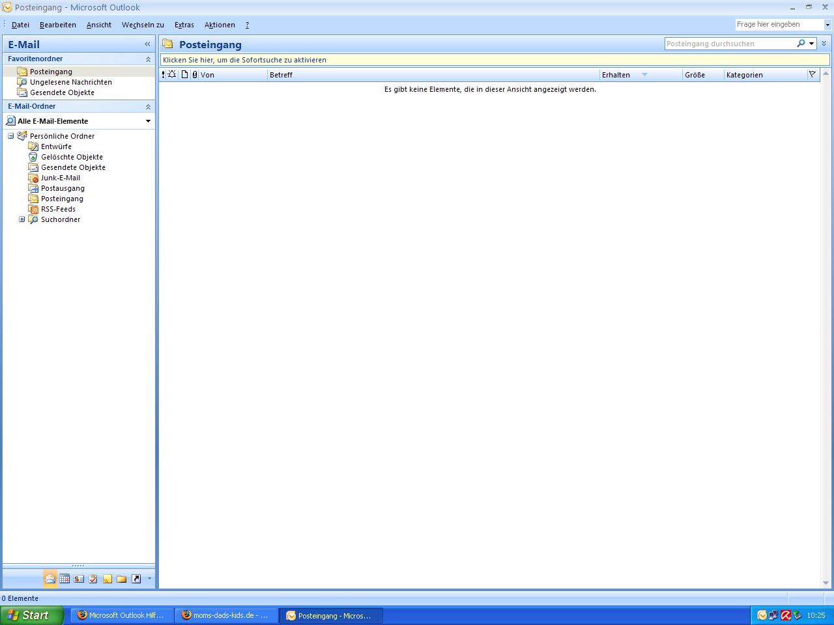Select Posteingang in Favoritenordner

point(51,72)
